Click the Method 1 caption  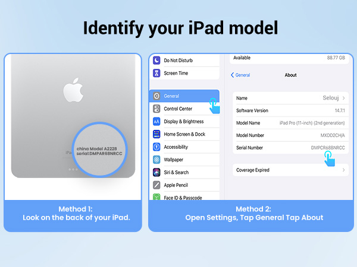(76, 213)
